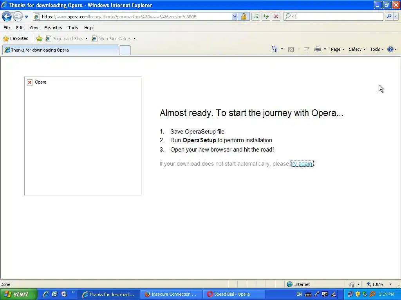Open the Safety command menu
401x300 pixels.
357,49
